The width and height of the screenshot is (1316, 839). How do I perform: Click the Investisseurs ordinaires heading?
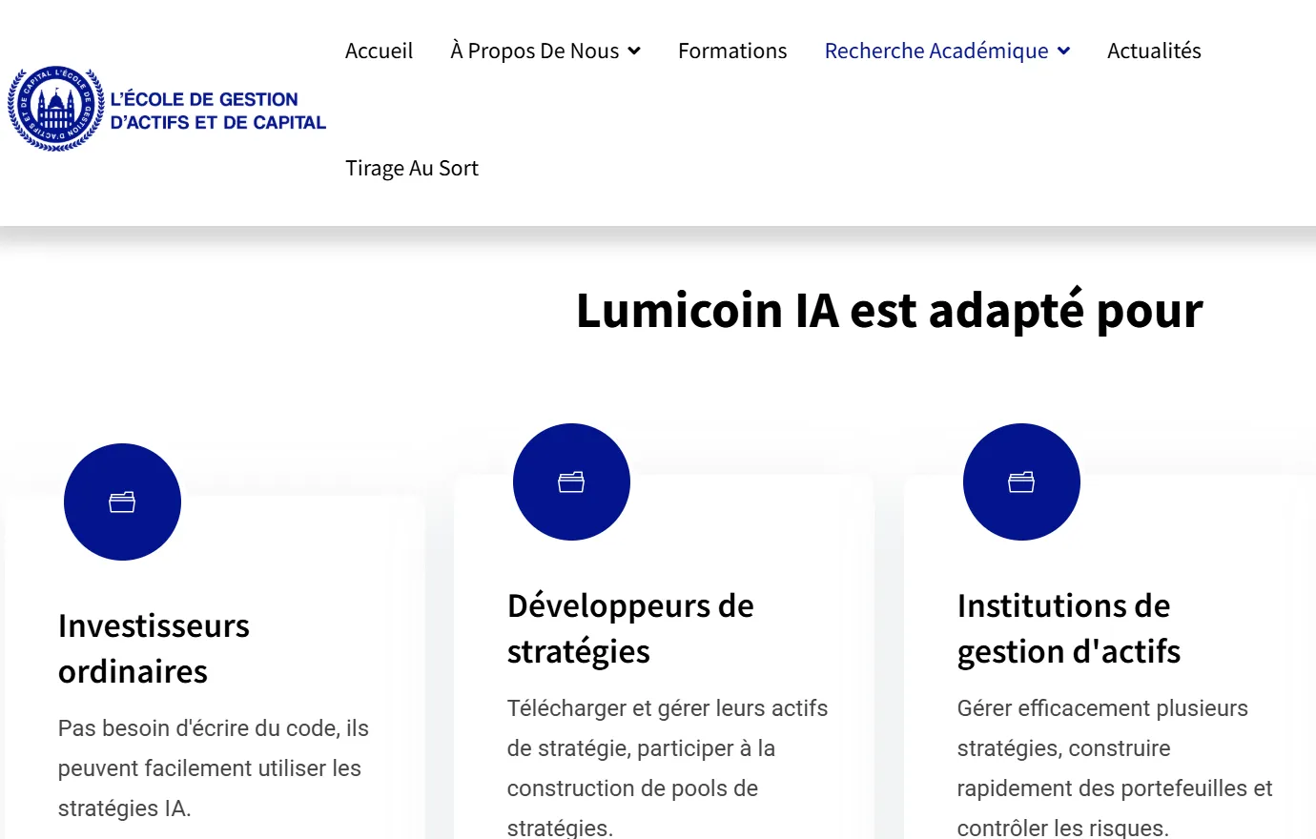click(154, 648)
